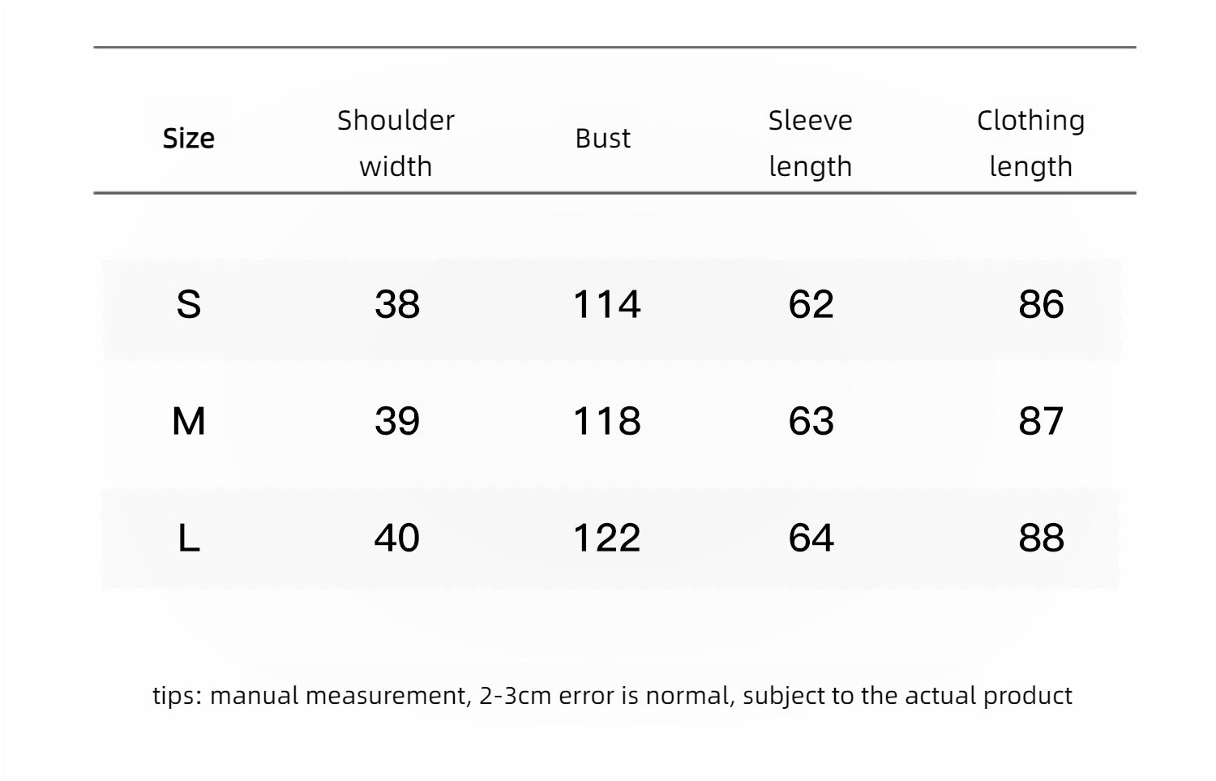Select the Sleeve length header
Screen dimensions: 1216x781
point(810,143)
